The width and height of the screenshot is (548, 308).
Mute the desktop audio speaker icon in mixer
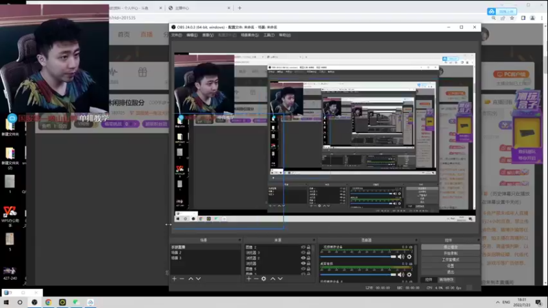[x=401, y=274]
